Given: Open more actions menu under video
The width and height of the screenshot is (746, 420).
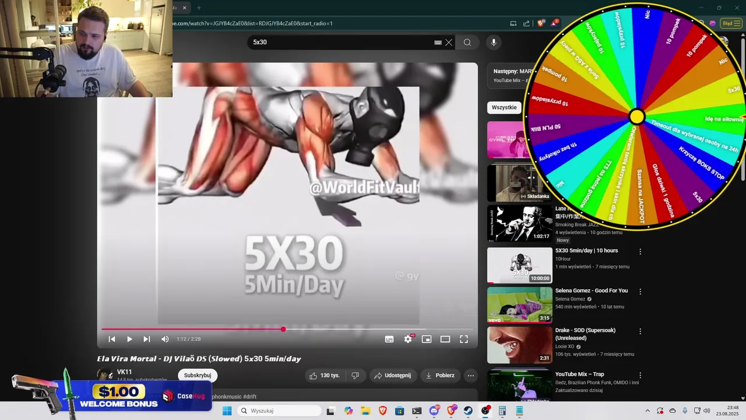Looking at the screenshot, I should (471, 376).
